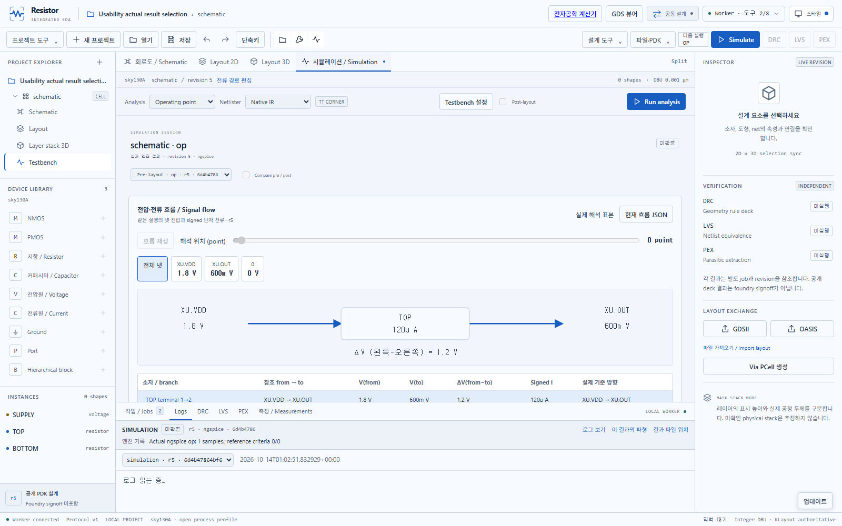Add Ground device with its plus icon
The image size is (842, 526).
(x=103, y=332)
